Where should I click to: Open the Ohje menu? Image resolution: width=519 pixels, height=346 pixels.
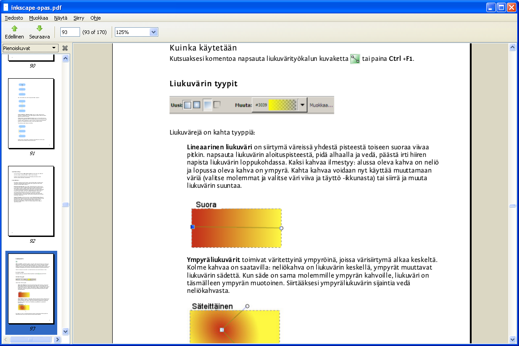click(95, 18)
